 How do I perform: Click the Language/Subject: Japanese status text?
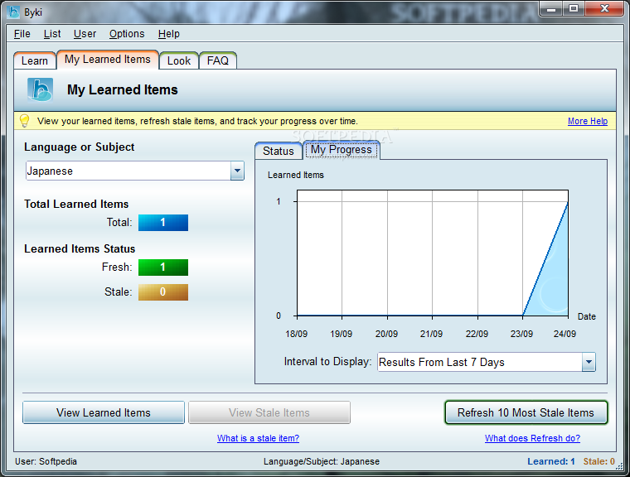coord(322,461)
